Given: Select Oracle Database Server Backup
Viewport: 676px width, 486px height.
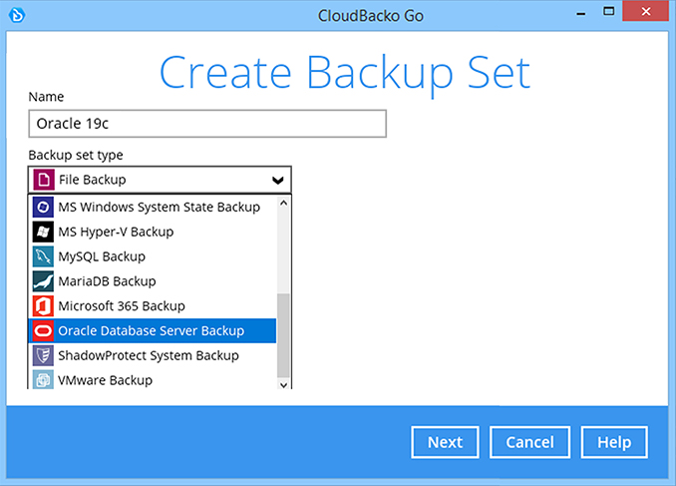Looking at the screenshot, I should pos(153,330).
